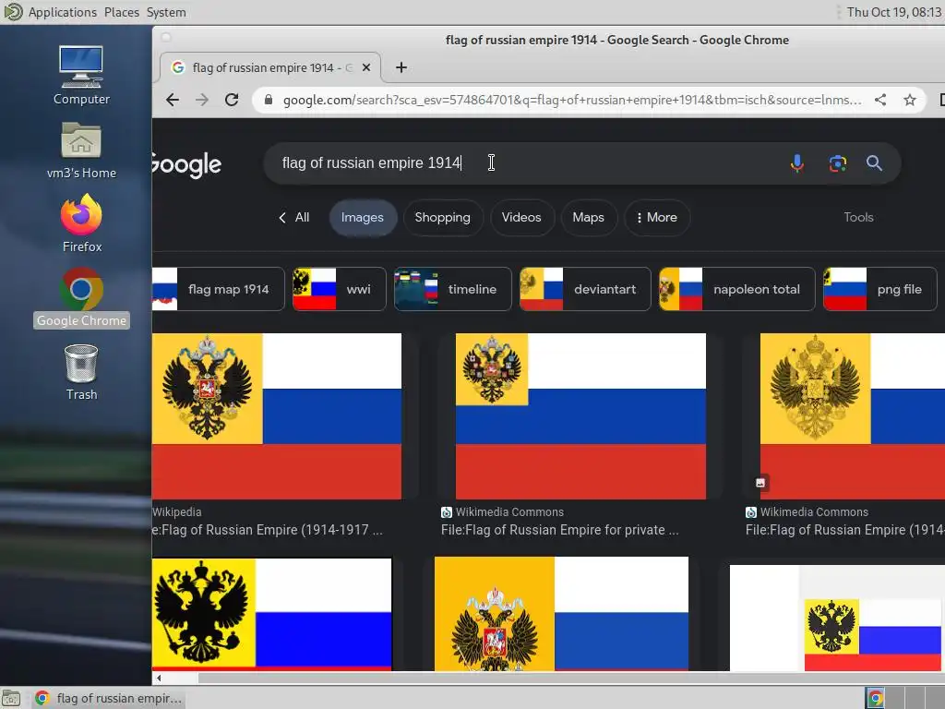Select the 'png file' suggestion chip

tap(879, 289)
